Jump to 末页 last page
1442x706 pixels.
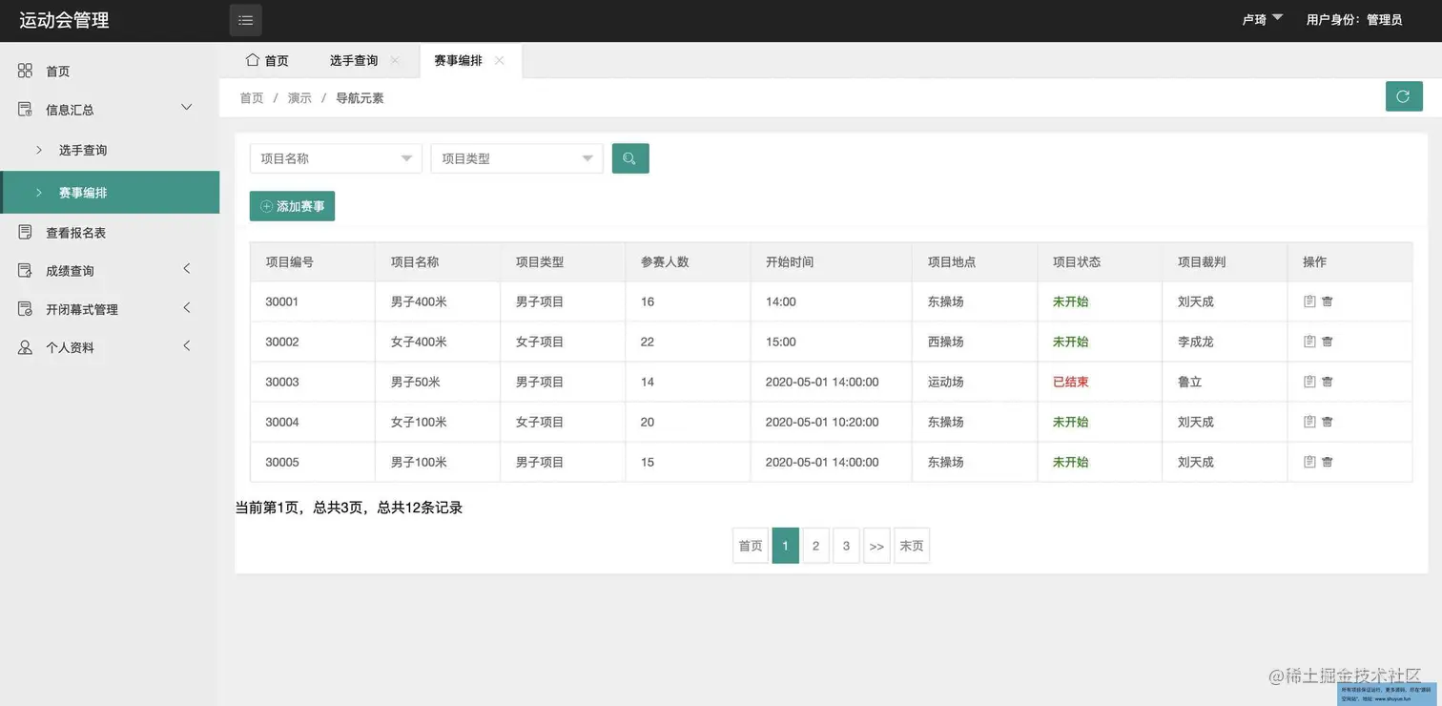tap(912, 546)
